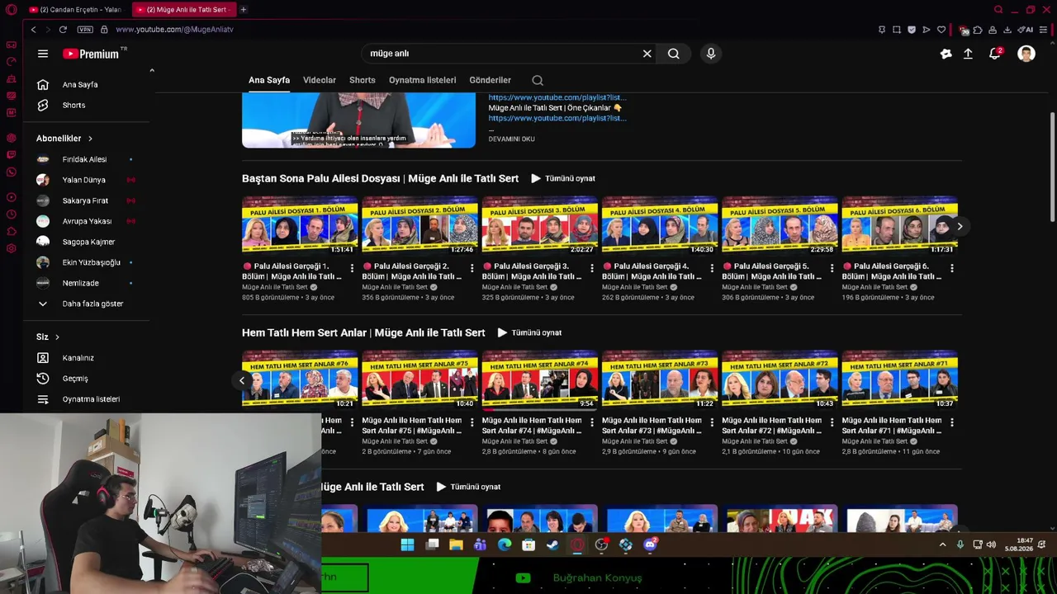
Task: Go back to previous page
Action: 33,30
